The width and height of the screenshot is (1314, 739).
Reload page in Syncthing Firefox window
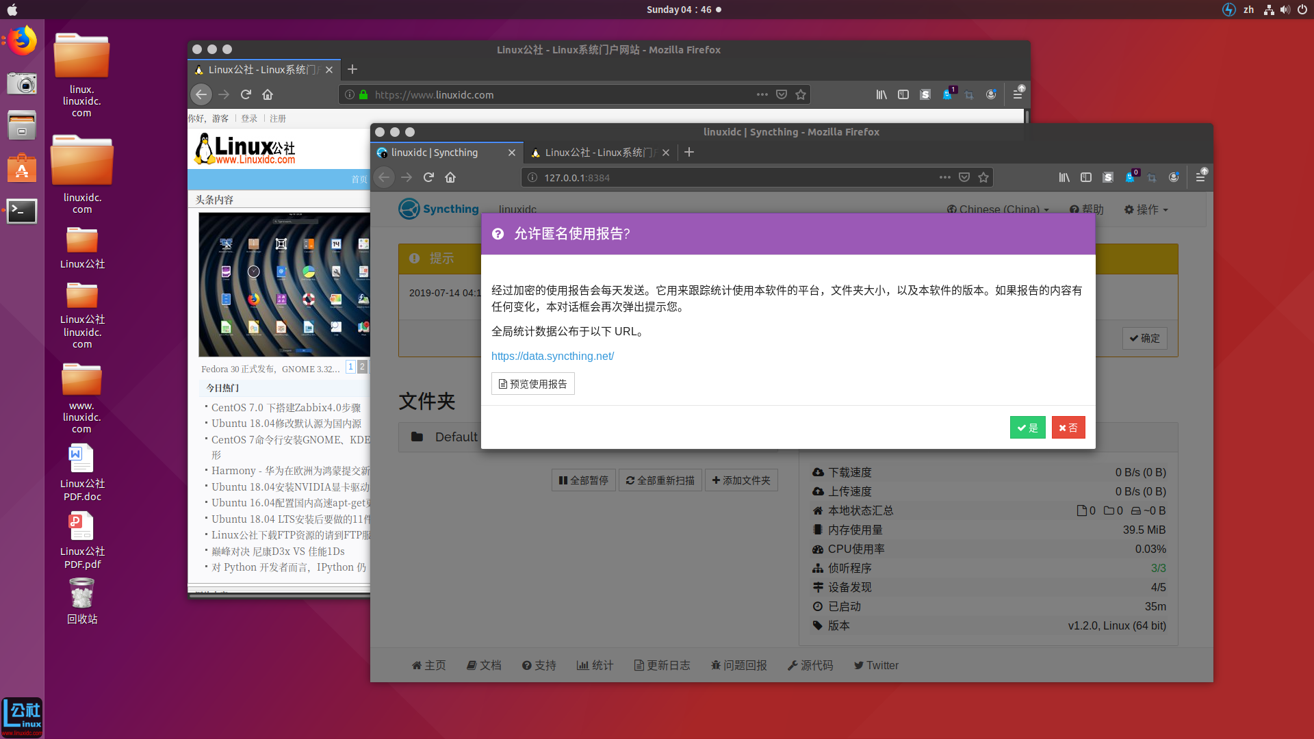click(428, 177)
